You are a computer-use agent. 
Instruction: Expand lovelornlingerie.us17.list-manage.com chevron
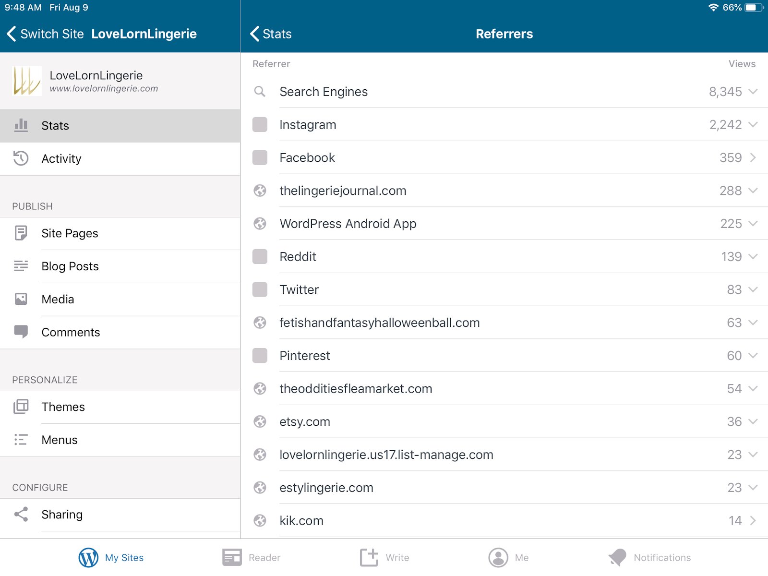[x=753, y=455]
